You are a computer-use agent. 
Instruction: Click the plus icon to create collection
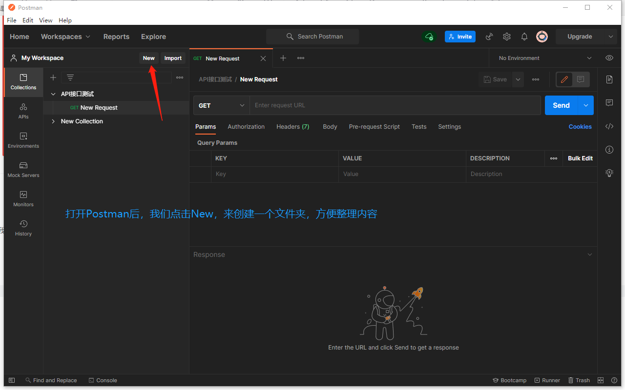[53, 78]
